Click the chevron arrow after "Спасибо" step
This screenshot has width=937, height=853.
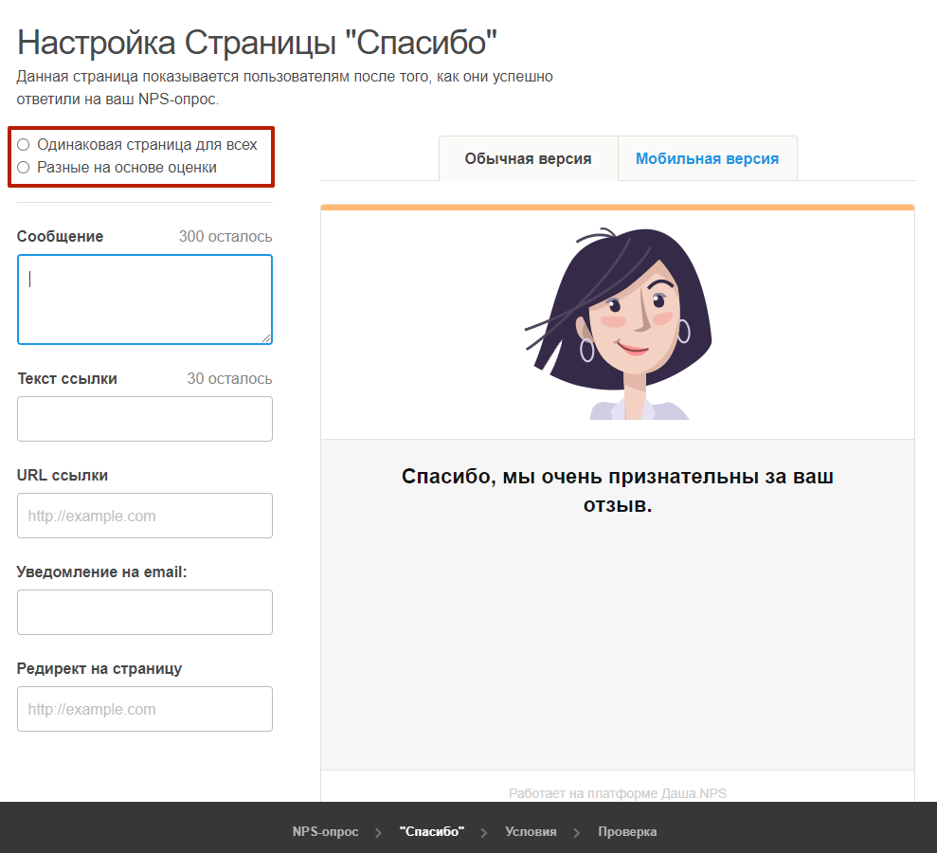484,832
